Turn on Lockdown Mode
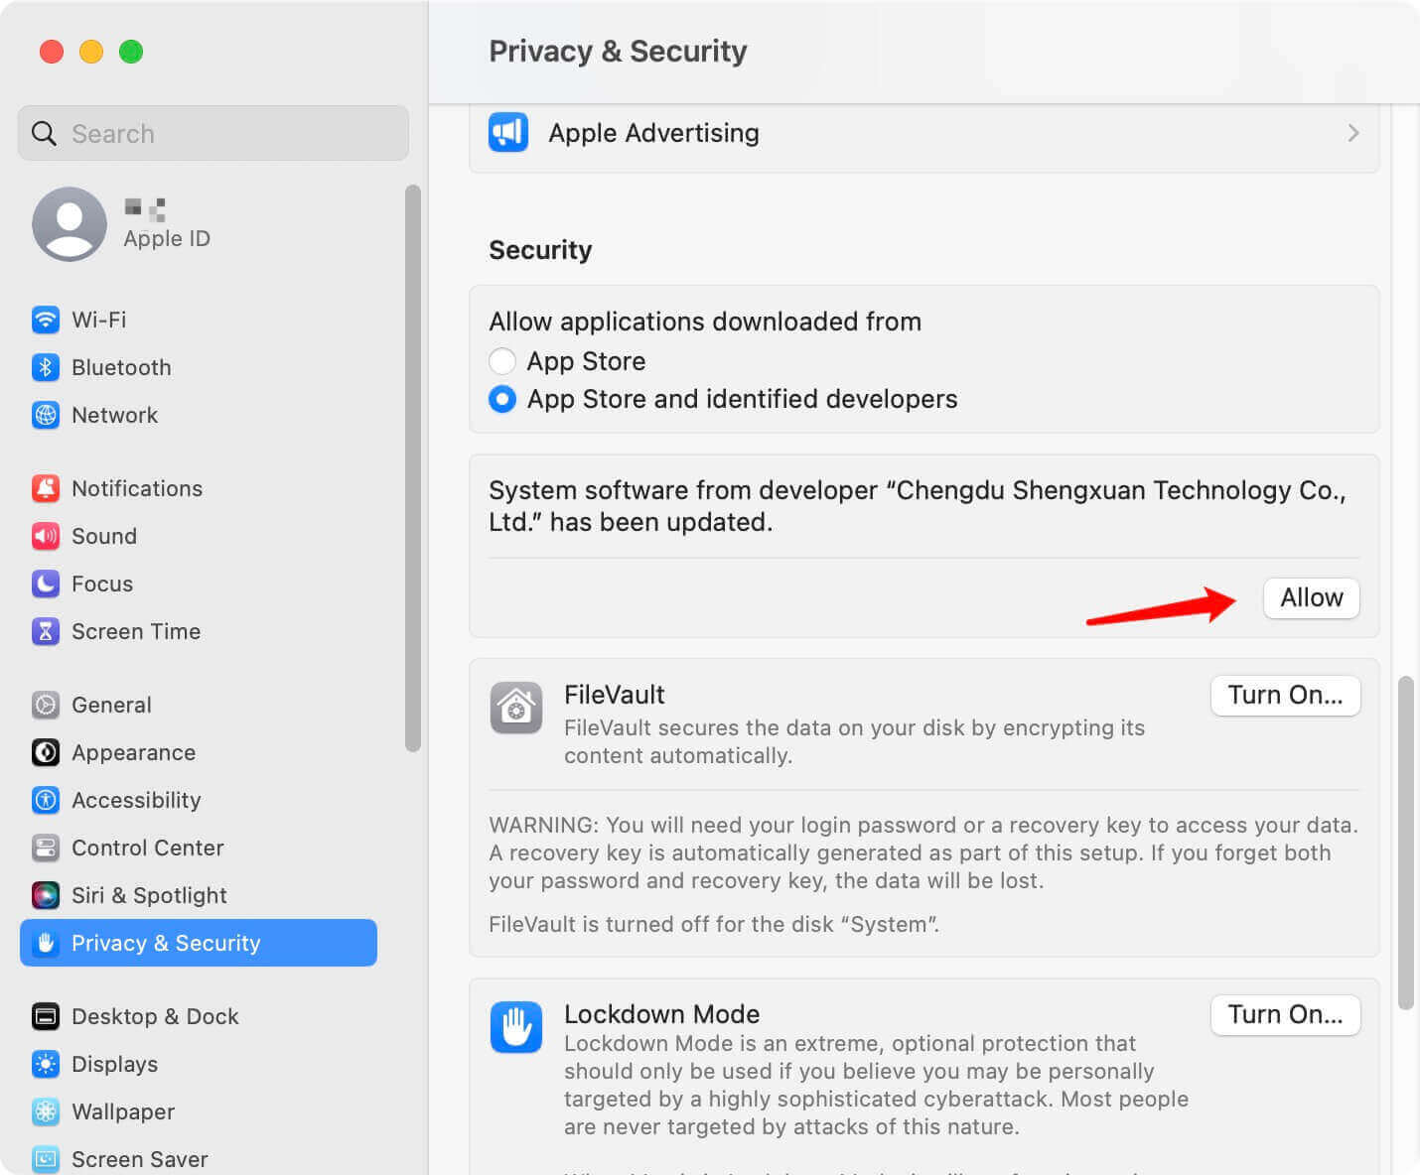Viewport: 1420px width, 1175px height. pyautogui.click(x=1285, y=1014)
